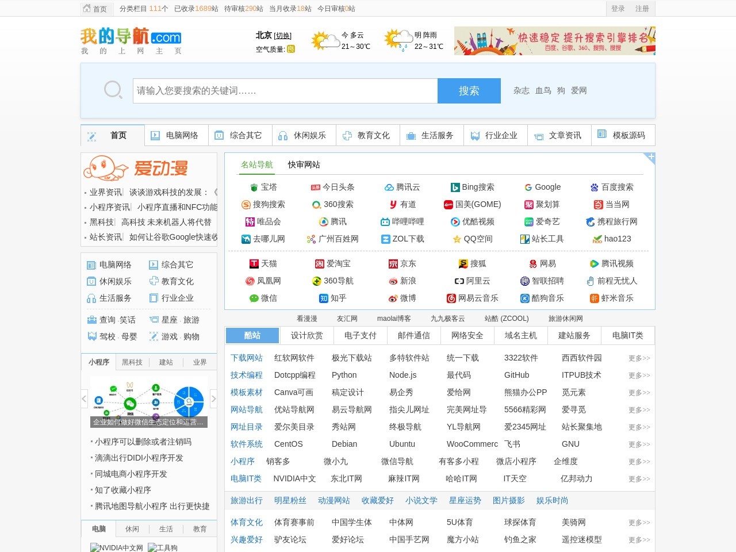736x552 pixels.
Task: Click the 酷狗音乐 icon
Action: click(x=525, y=298)
